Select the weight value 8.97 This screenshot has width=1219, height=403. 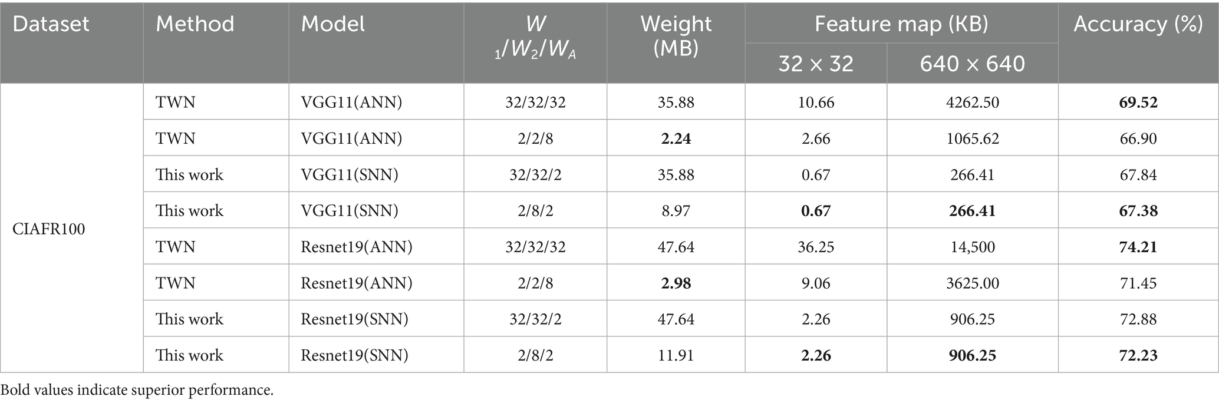[676, 210]
